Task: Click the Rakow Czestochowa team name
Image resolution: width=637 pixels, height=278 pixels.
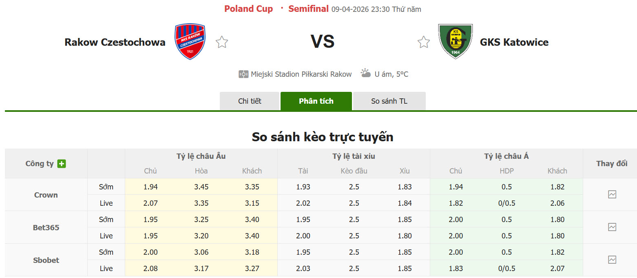Action: pos(115,42)
